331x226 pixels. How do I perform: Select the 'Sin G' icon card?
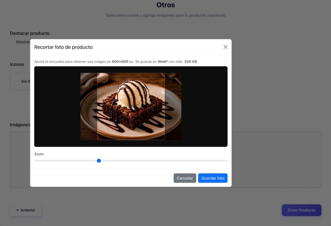(x=20, y=81)
